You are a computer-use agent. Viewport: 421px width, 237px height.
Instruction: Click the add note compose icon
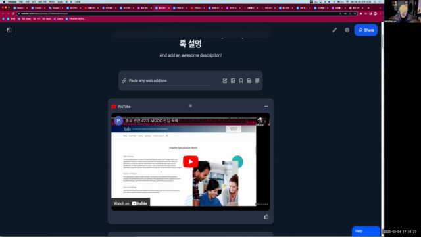tap(225, 80)
